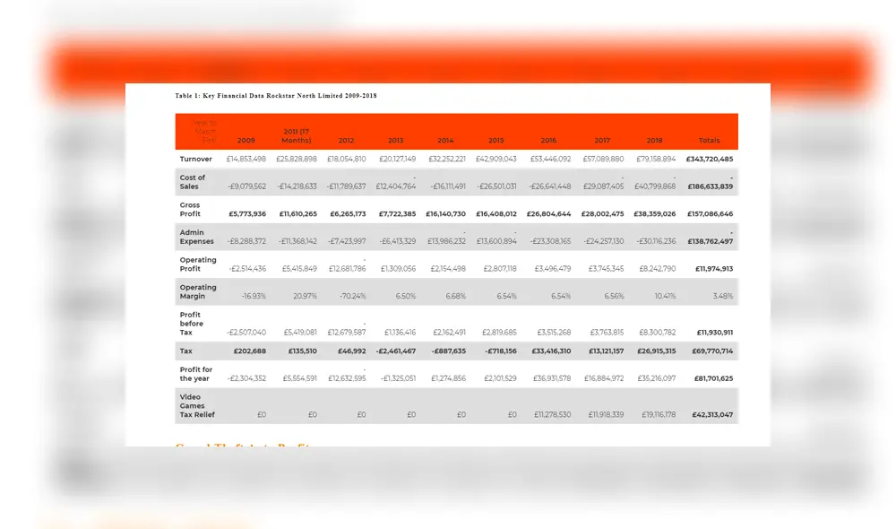Image resolution: width=896 pixels, height=529 pixels.
Task: Select the Totals column header
Action: pos(709,141)
